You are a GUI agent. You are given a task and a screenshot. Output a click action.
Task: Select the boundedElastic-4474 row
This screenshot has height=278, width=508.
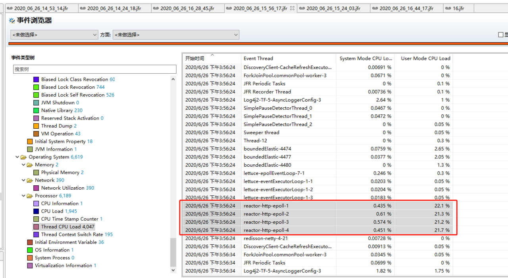[x=317, y=149]
